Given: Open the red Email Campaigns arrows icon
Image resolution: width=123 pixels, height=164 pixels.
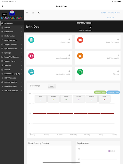Looking at the screenshot, I should click(80, 40).
